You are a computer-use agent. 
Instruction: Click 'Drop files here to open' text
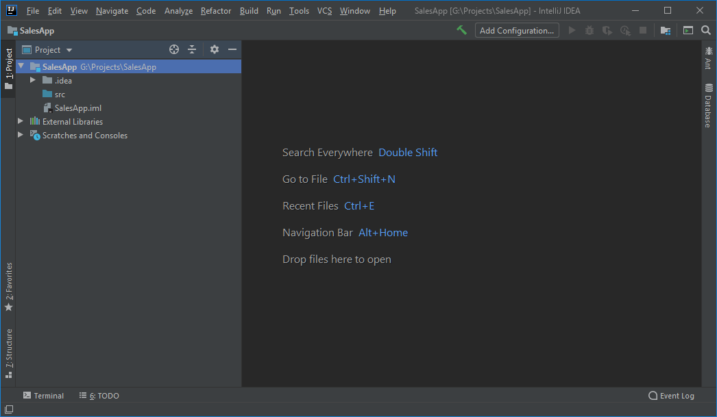[x=337, y=260]
